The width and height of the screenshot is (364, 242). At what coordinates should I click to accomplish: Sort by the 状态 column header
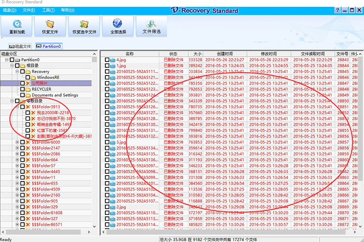pos(173,54)
